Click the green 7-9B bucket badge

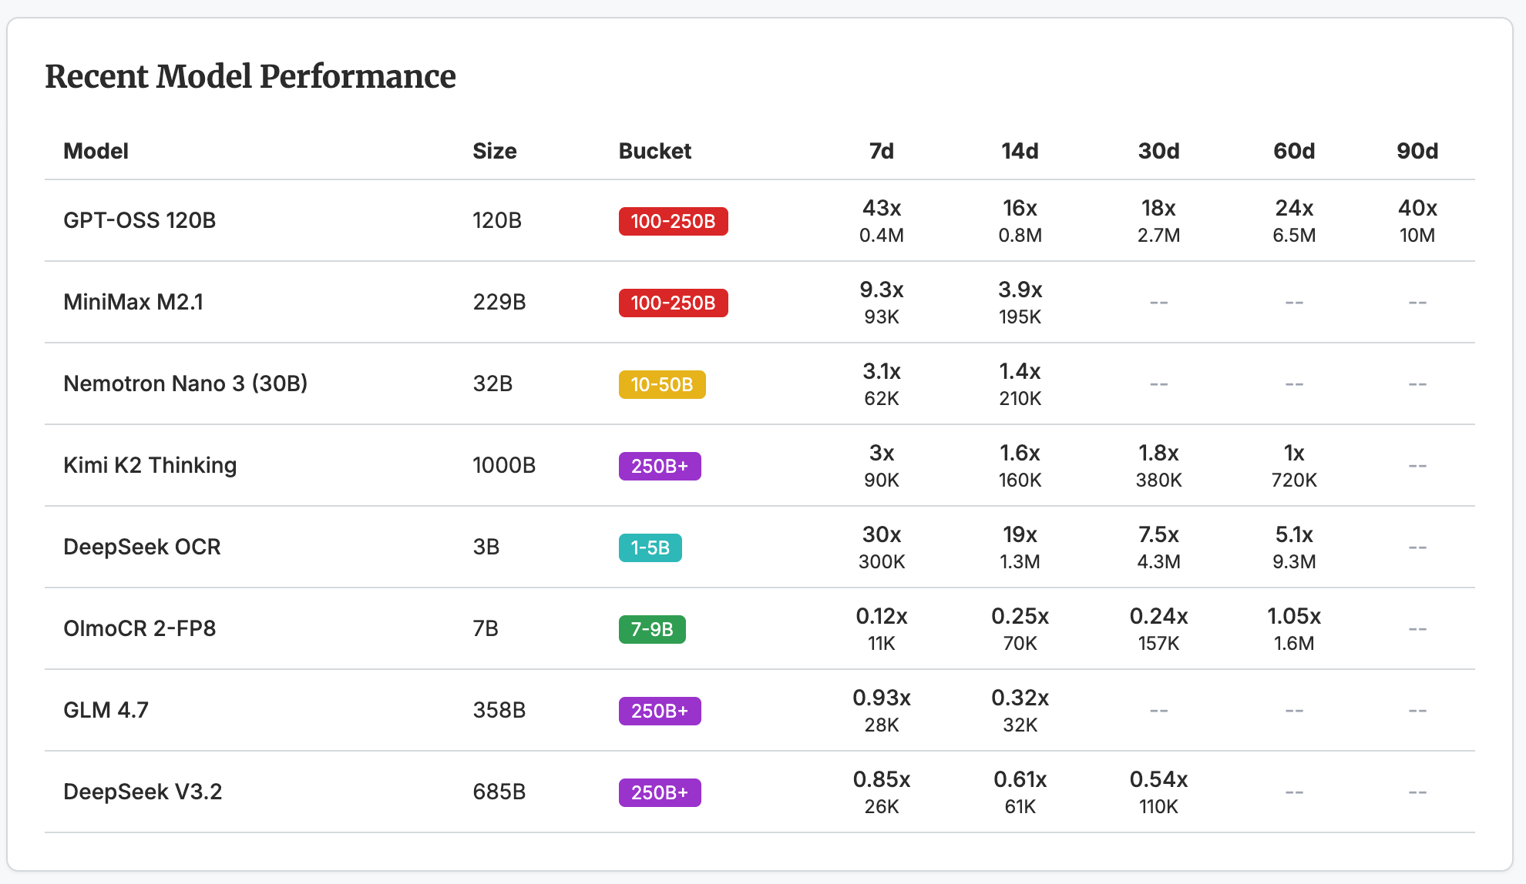652,629
